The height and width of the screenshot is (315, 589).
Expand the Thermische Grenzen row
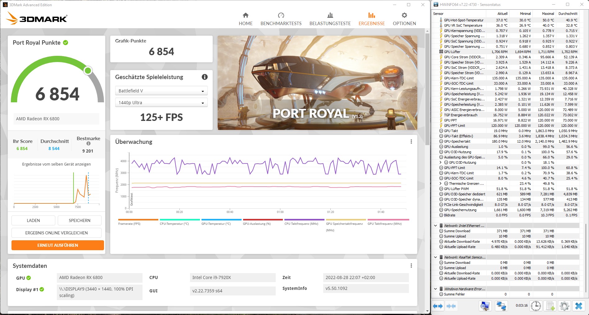pyautogui.click(x=440, y=184)
